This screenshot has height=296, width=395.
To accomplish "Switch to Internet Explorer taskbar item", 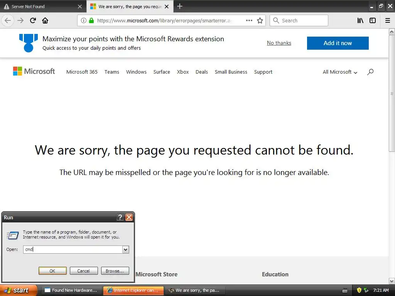I will 133,290.
